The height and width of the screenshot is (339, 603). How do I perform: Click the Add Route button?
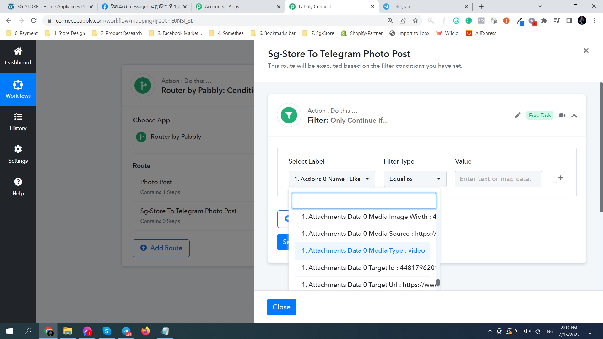point(161,248)
